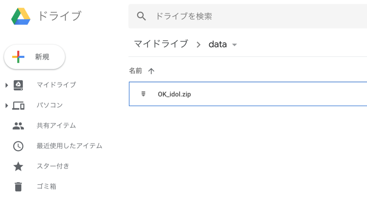Open Recently used items (最近使用したアイテム)
The width and height of the screenshot is (367, 198).
coord(69,146)
